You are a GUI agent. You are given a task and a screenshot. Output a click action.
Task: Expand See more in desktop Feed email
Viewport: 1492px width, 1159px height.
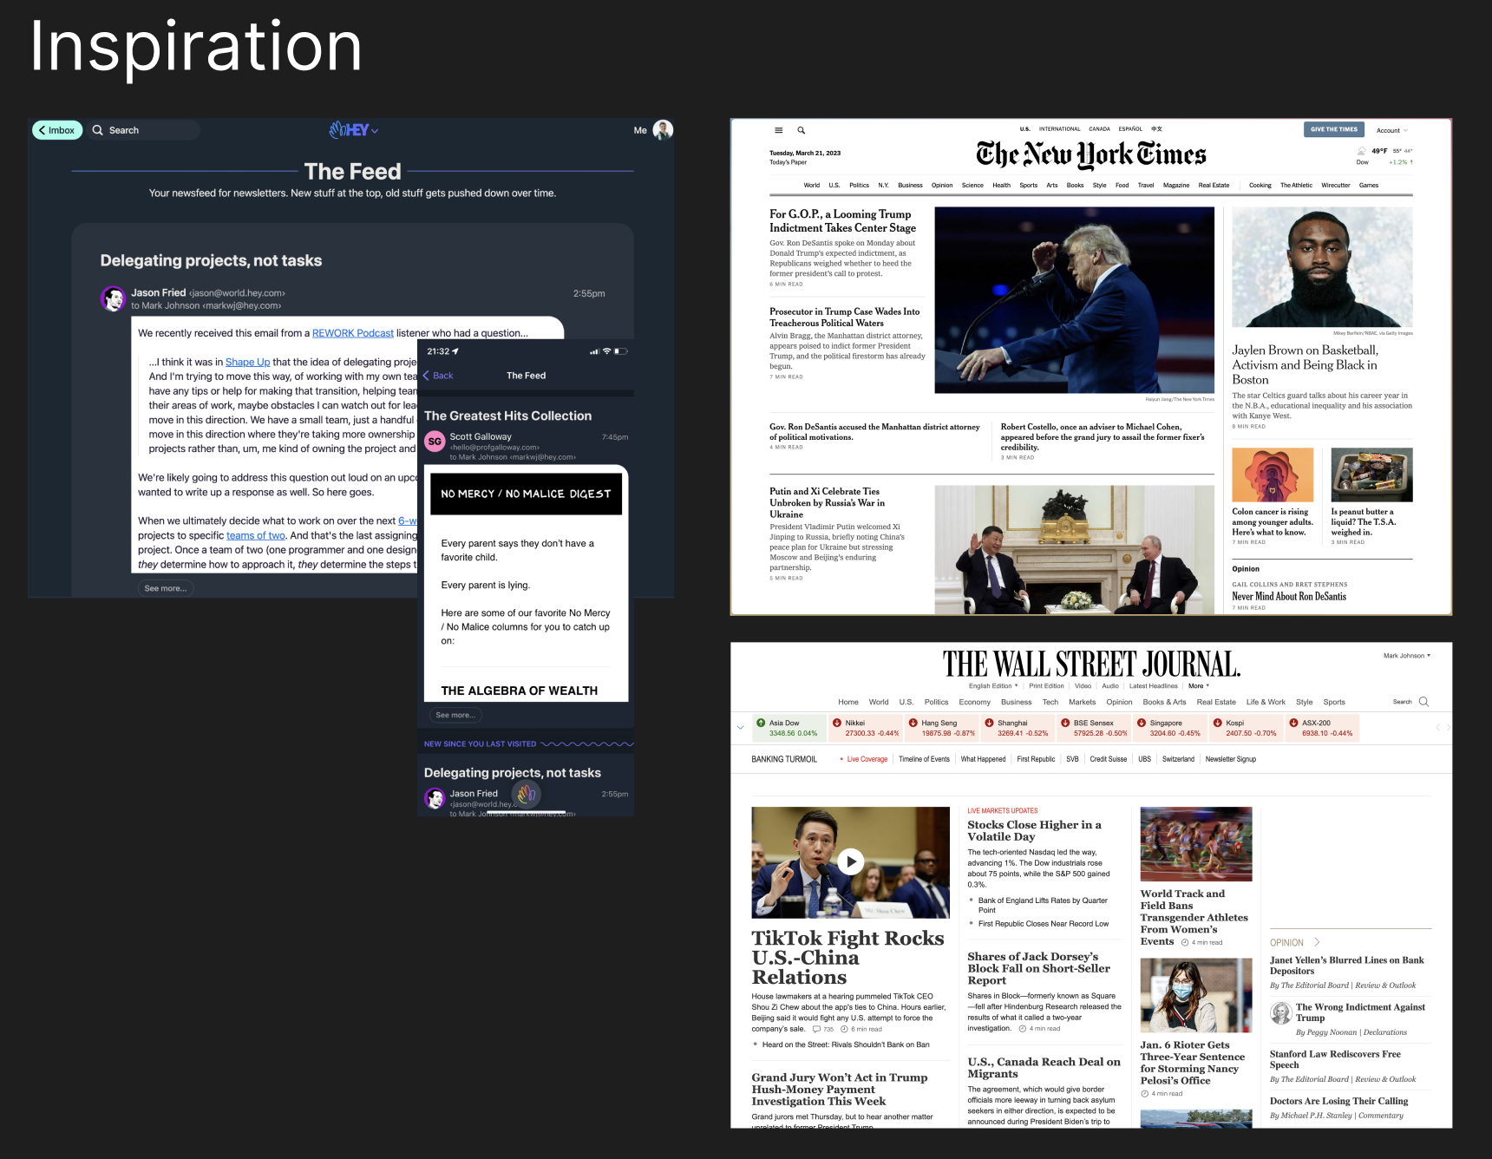tap(166, 588)
